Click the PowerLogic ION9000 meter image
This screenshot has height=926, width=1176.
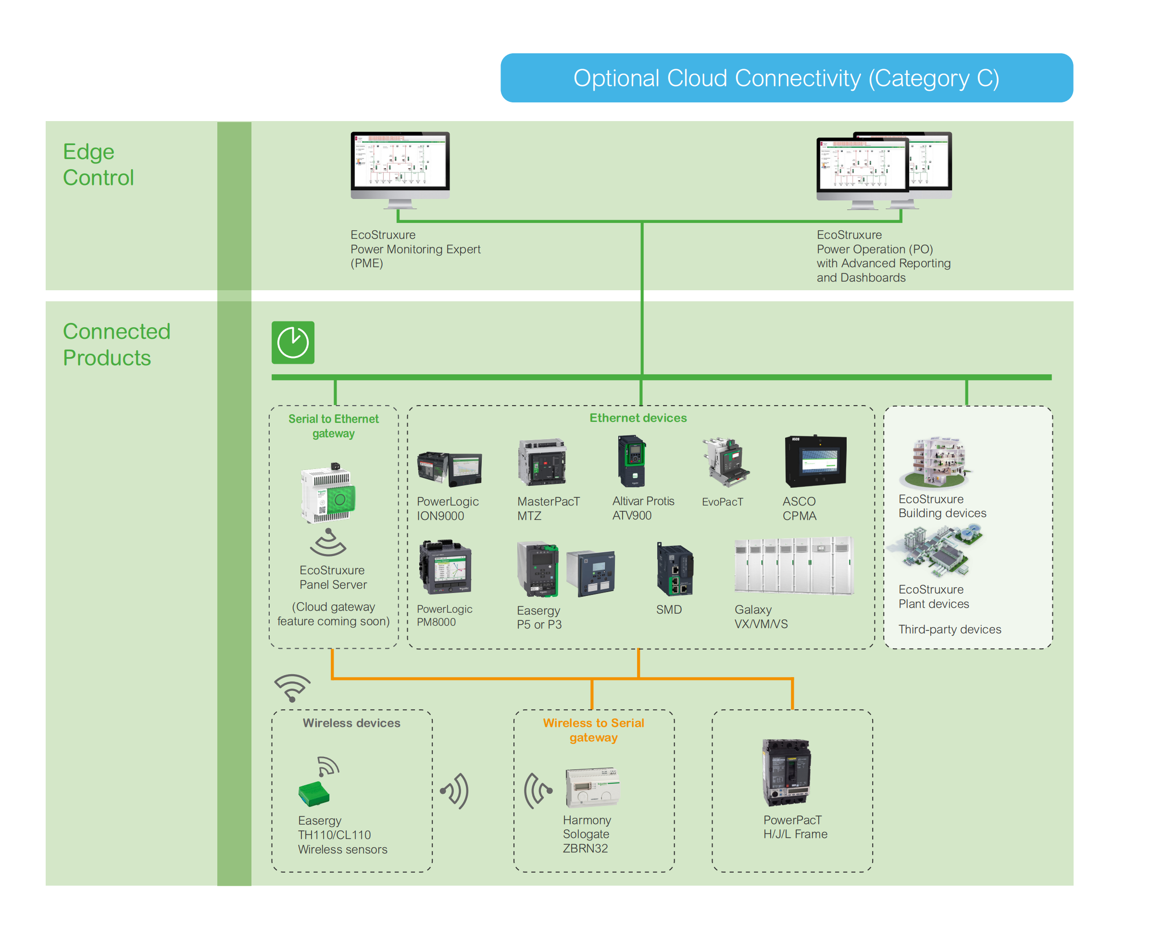[x=449, y=469]
